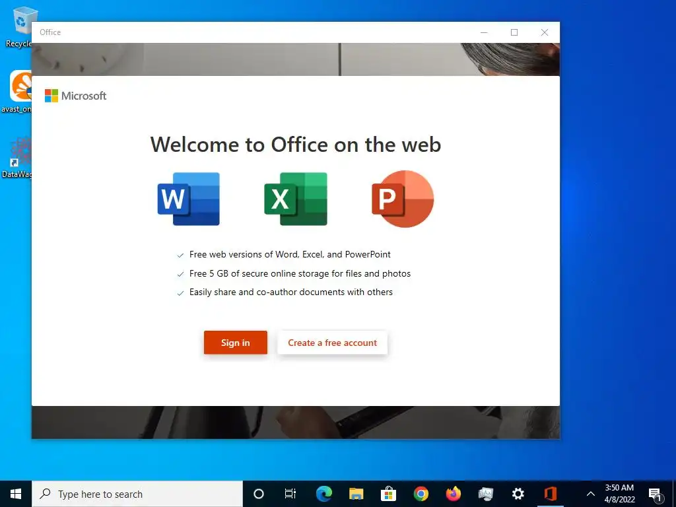Open the Windows Start menu

[x=16, y=494]
